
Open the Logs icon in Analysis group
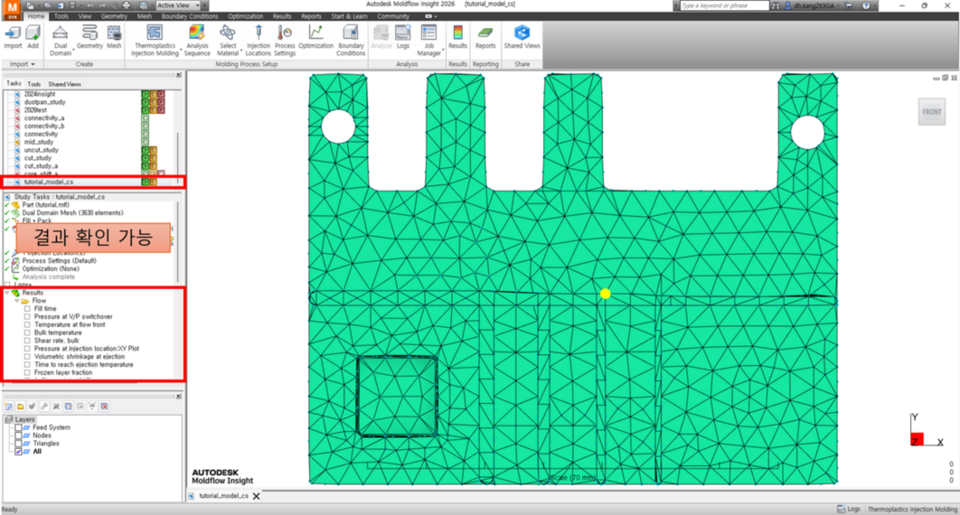coord(402,37)
